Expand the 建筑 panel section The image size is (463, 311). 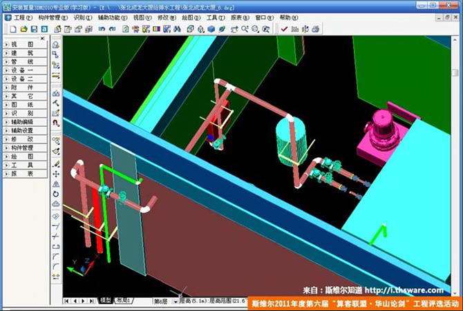coord(25,53)
